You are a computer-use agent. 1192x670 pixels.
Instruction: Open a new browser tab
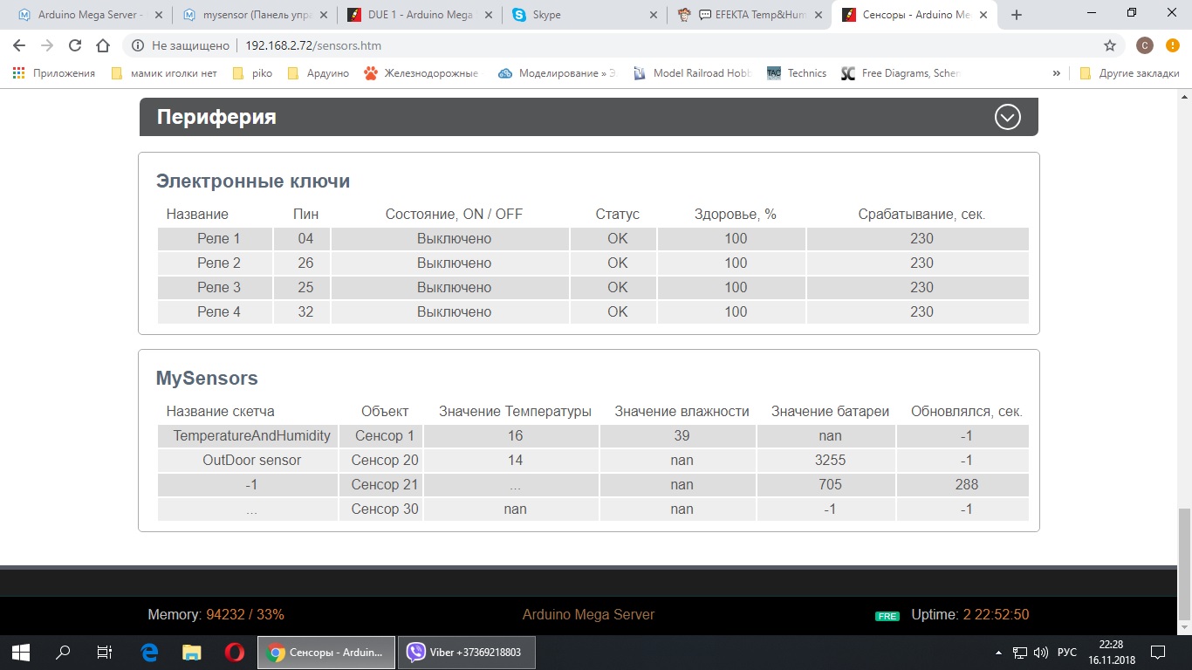tap(1016, 15)
